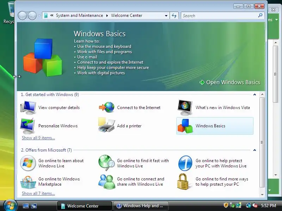Select the Personalize Windows icon
Viewport: 282px width, 211px height.
27,126
